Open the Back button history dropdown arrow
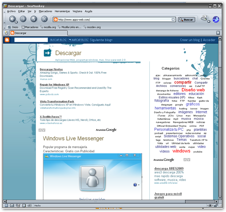The image size is (226, 212). coord(16,22)
